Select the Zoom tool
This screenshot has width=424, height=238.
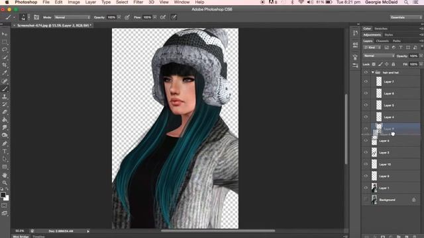click(x=5, y=182)
